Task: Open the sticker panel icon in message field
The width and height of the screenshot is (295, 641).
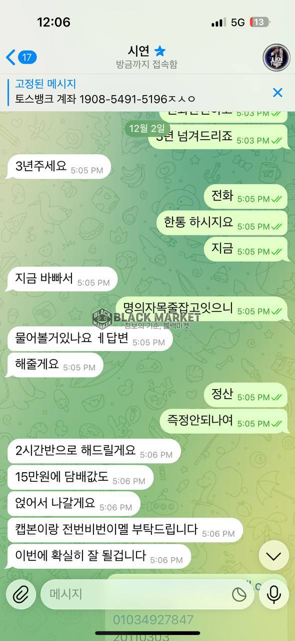Action: (x=239, y=594)
